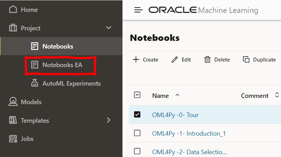281x157 pixels.
Task: Open Notebooks EA in sidebar
Action: [x=62, y=65]
